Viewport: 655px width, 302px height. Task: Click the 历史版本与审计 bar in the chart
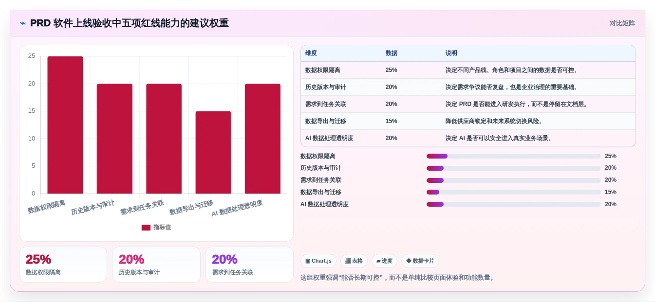tap(114, 139)
